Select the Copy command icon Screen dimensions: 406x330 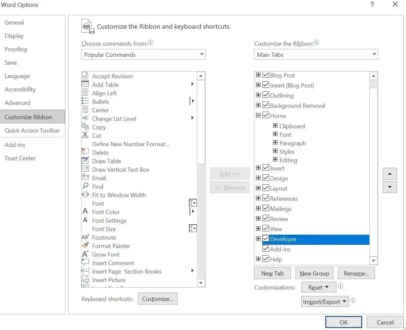click(85, 127)
